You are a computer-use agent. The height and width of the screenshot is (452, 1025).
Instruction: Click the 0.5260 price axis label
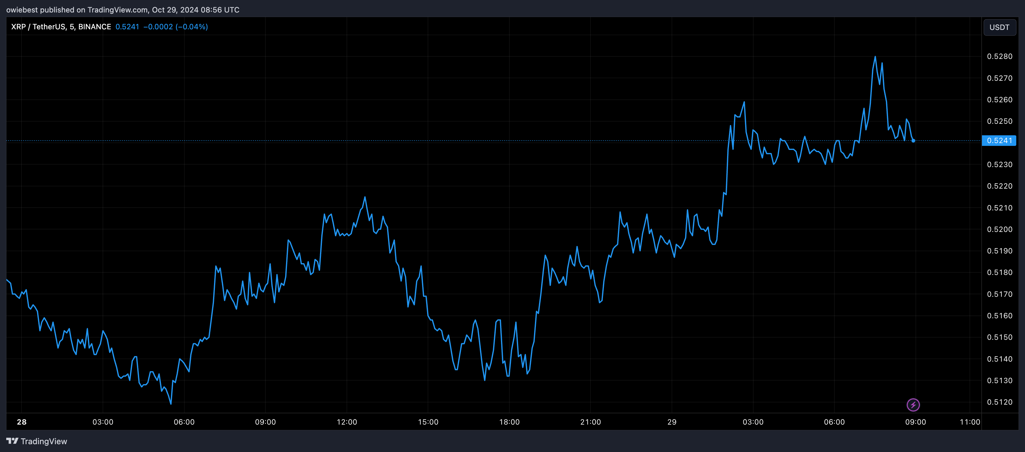(999, 100)
